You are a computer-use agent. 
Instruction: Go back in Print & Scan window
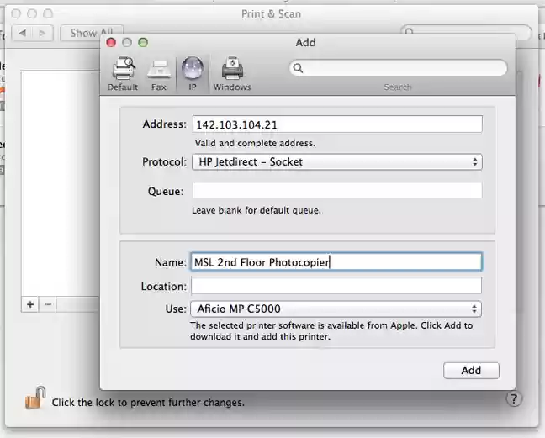pos(22,34)
